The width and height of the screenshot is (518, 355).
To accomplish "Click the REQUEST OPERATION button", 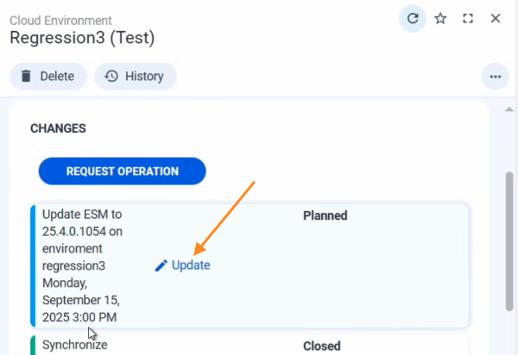I will [122, 171].
